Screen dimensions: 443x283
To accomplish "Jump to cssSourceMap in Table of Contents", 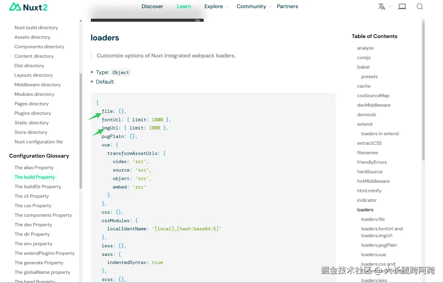I will click(x=373, y=95).
